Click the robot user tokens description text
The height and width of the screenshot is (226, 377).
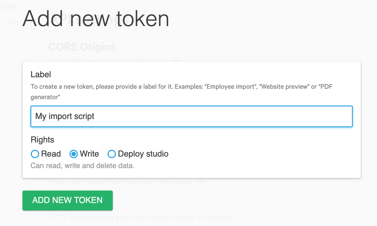pyautogui.click(x=127, y=182)
